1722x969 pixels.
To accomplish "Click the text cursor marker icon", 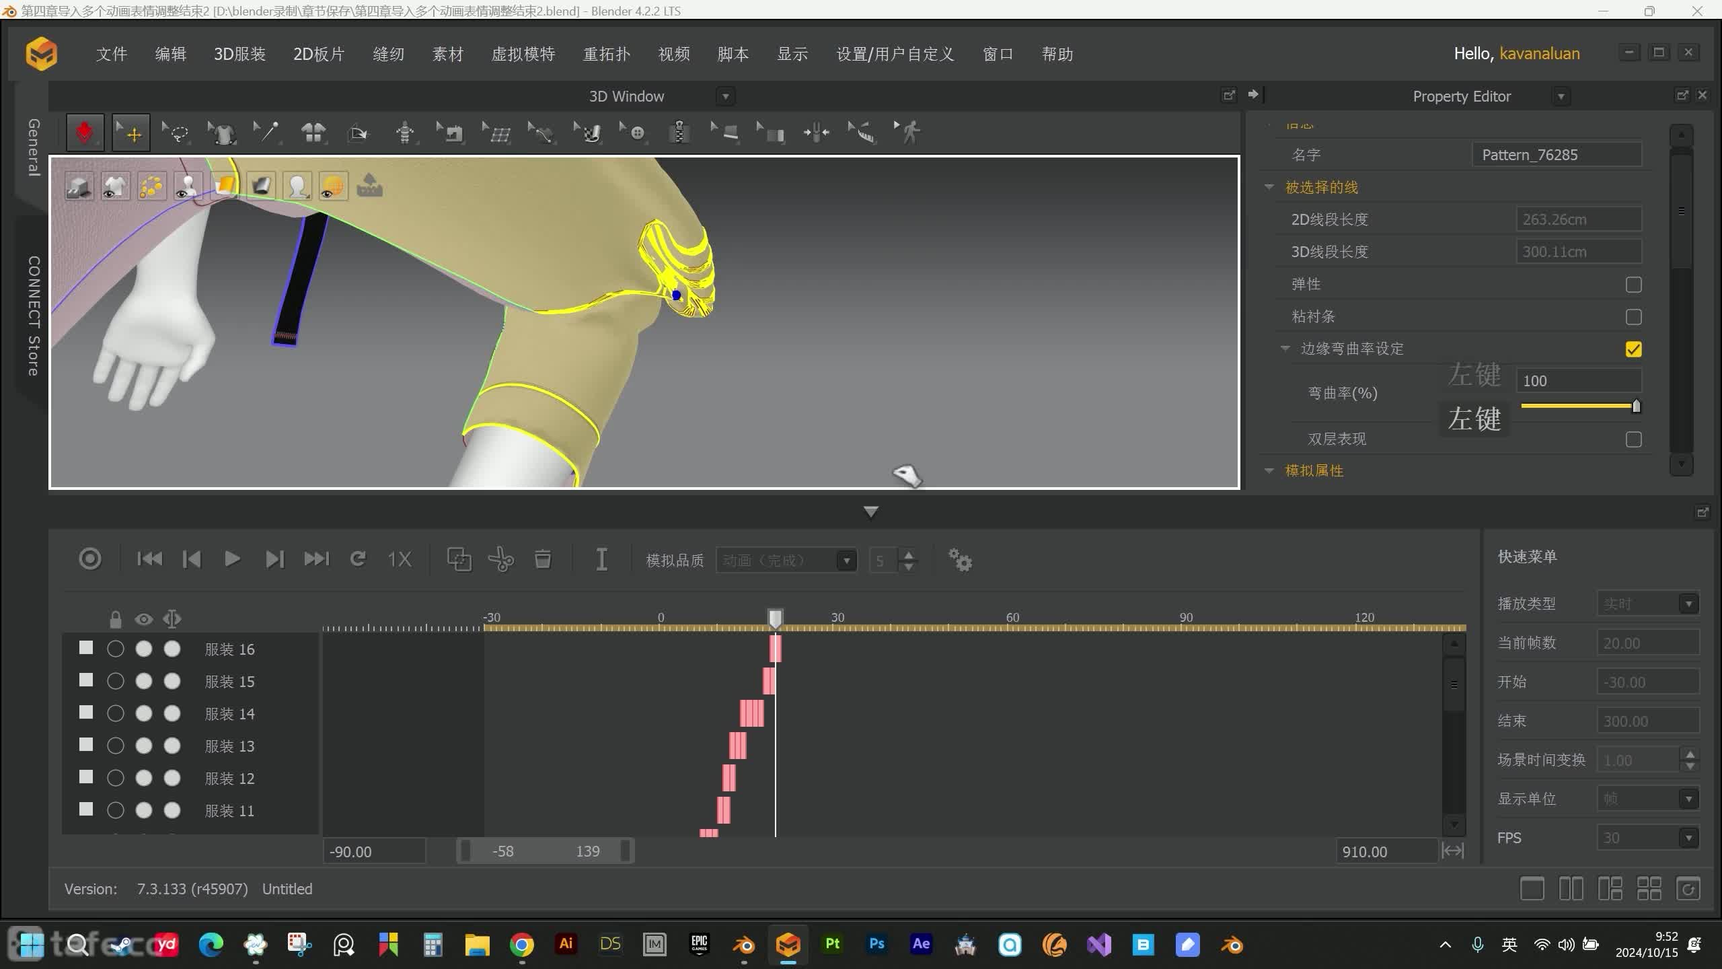I will tap(602, 559).
